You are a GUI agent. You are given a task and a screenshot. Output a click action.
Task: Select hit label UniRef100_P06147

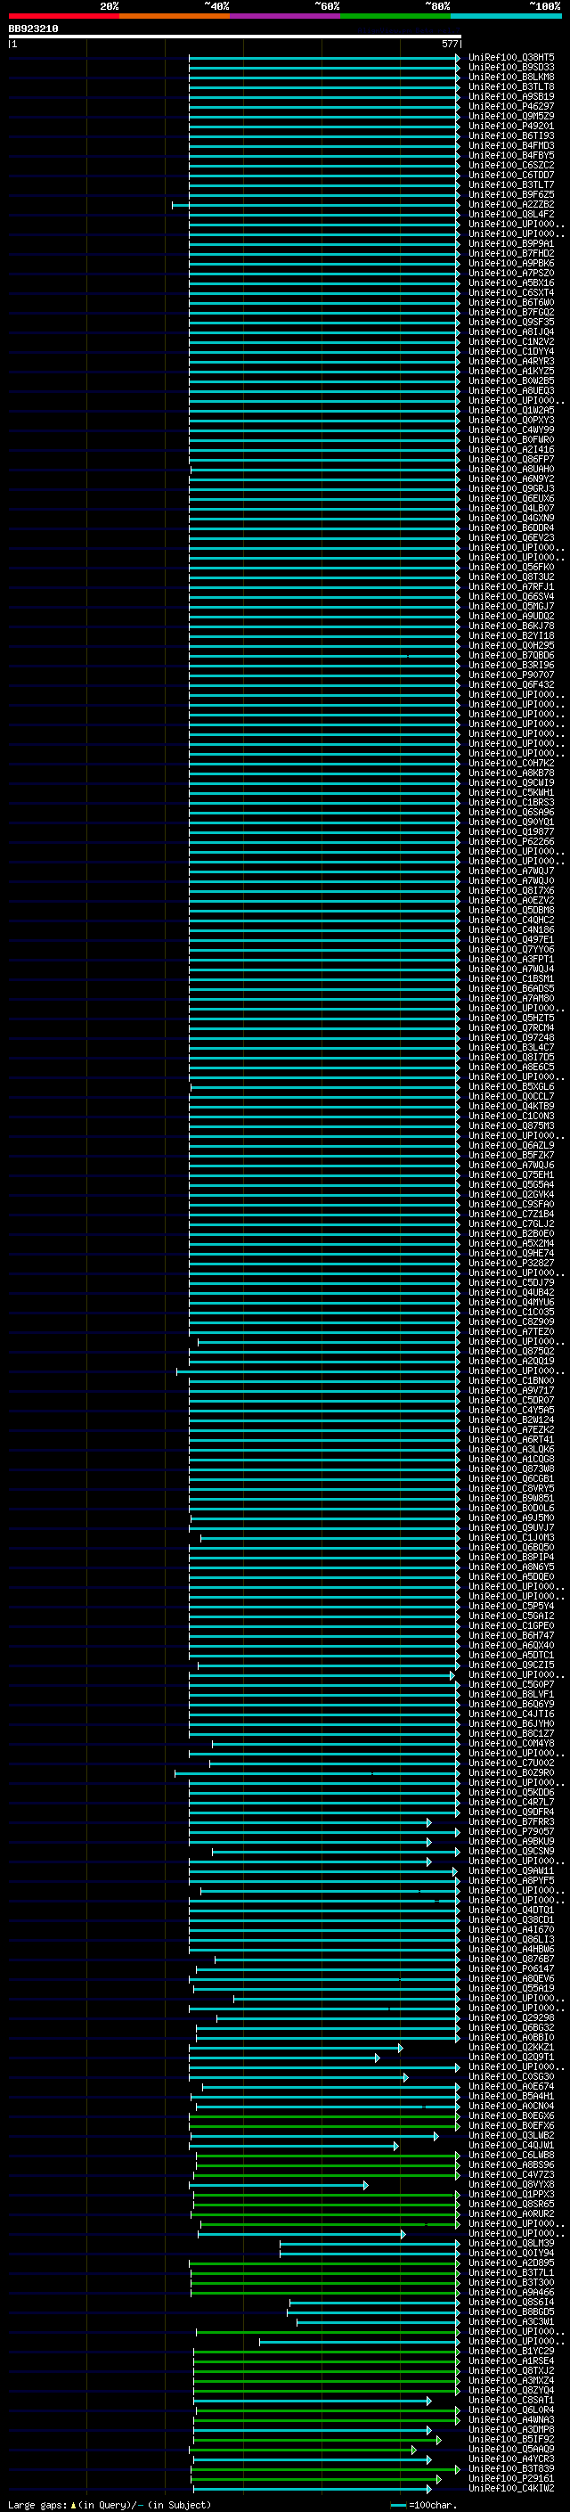511,1968
